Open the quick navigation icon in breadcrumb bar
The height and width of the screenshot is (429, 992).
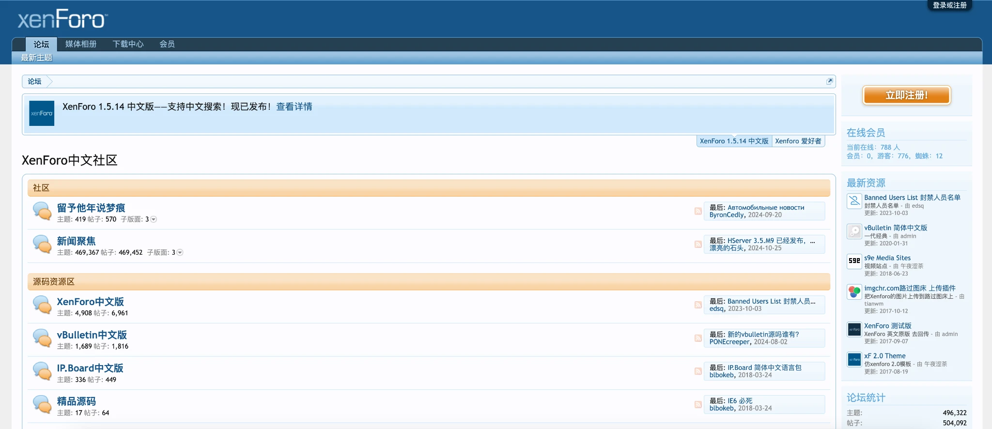click(829, 81)
